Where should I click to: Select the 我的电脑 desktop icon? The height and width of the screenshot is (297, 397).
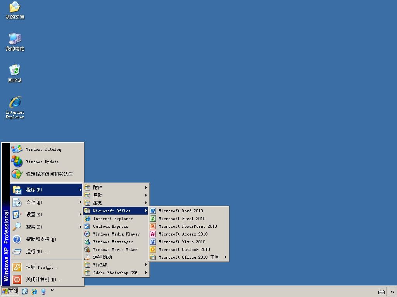(x=15, y=42)
